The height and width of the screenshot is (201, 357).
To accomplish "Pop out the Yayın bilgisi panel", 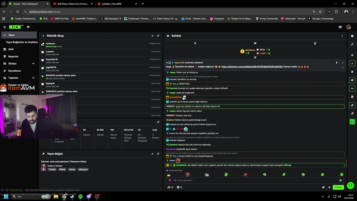I will coord(158,154).
